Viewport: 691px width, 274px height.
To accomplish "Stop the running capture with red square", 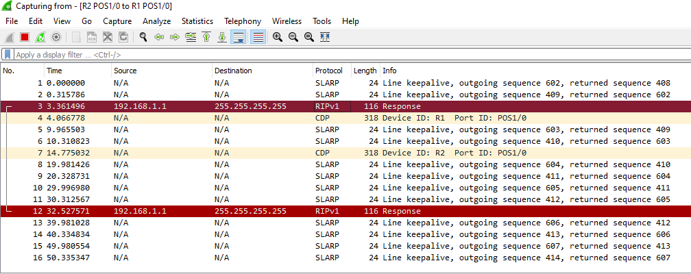I will tap(25, 38).
